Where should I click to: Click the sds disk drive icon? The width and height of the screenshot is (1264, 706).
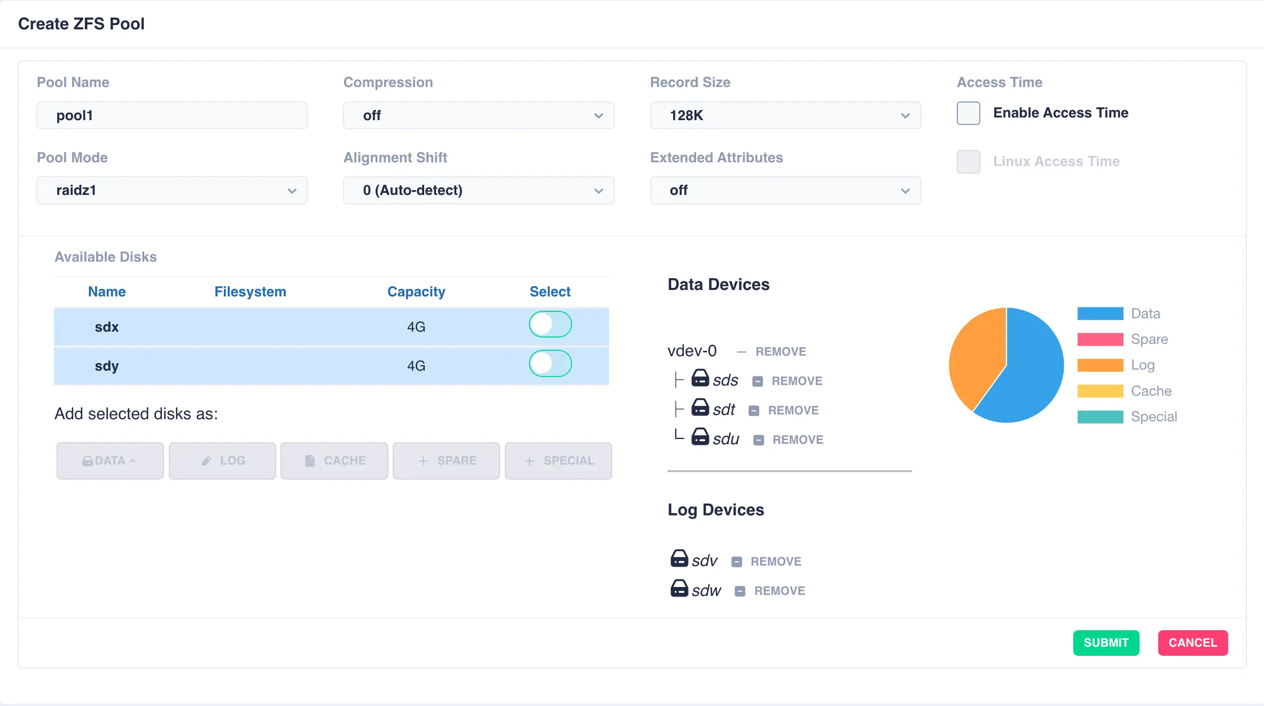pos(700,379)
